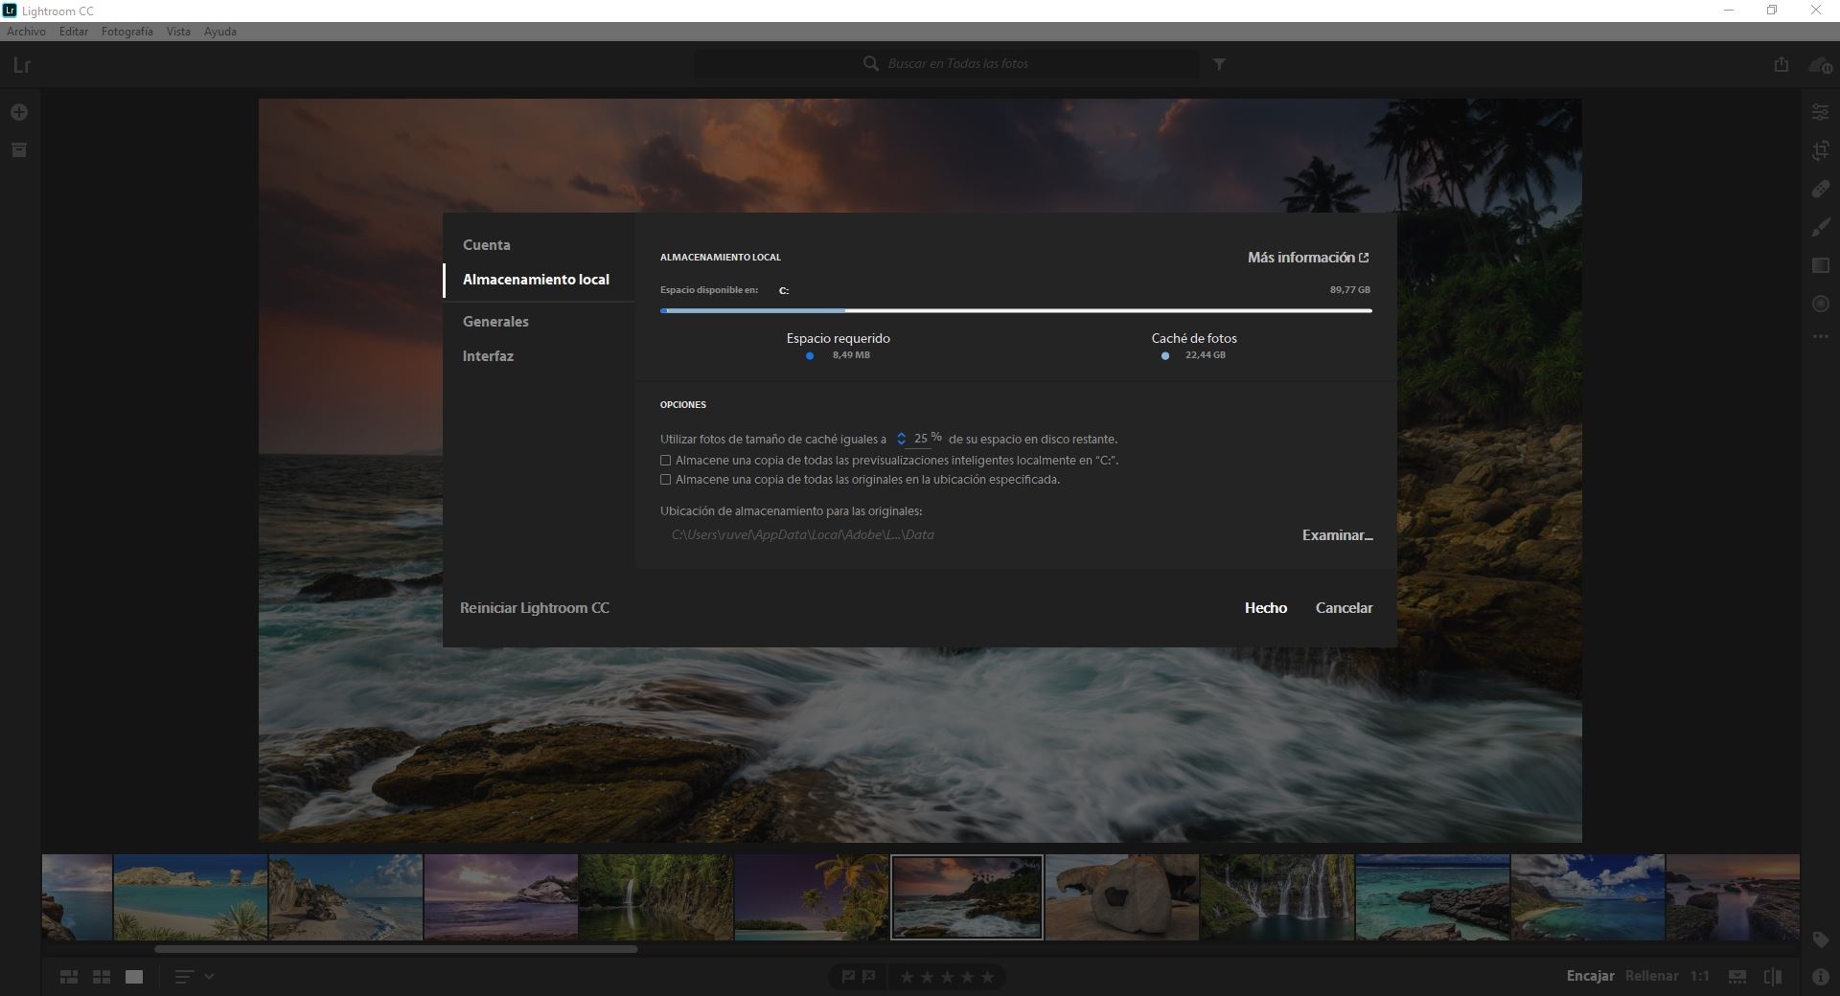Toggle the filmstrip visibility icon
1840x996 pixels.
[1737, 977]
